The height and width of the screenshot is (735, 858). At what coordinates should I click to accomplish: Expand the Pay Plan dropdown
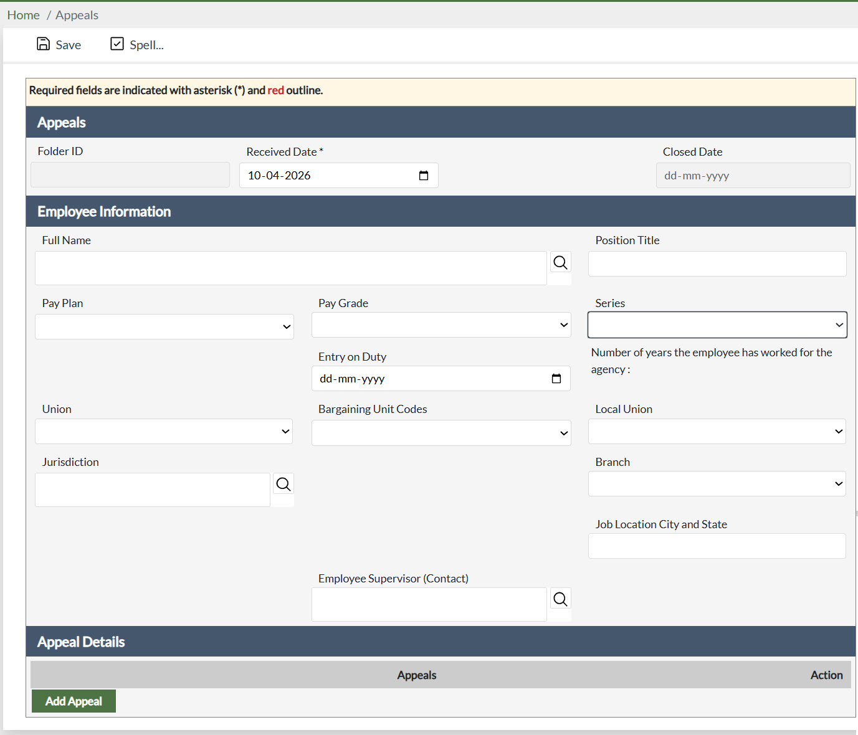tap(164, 326)
